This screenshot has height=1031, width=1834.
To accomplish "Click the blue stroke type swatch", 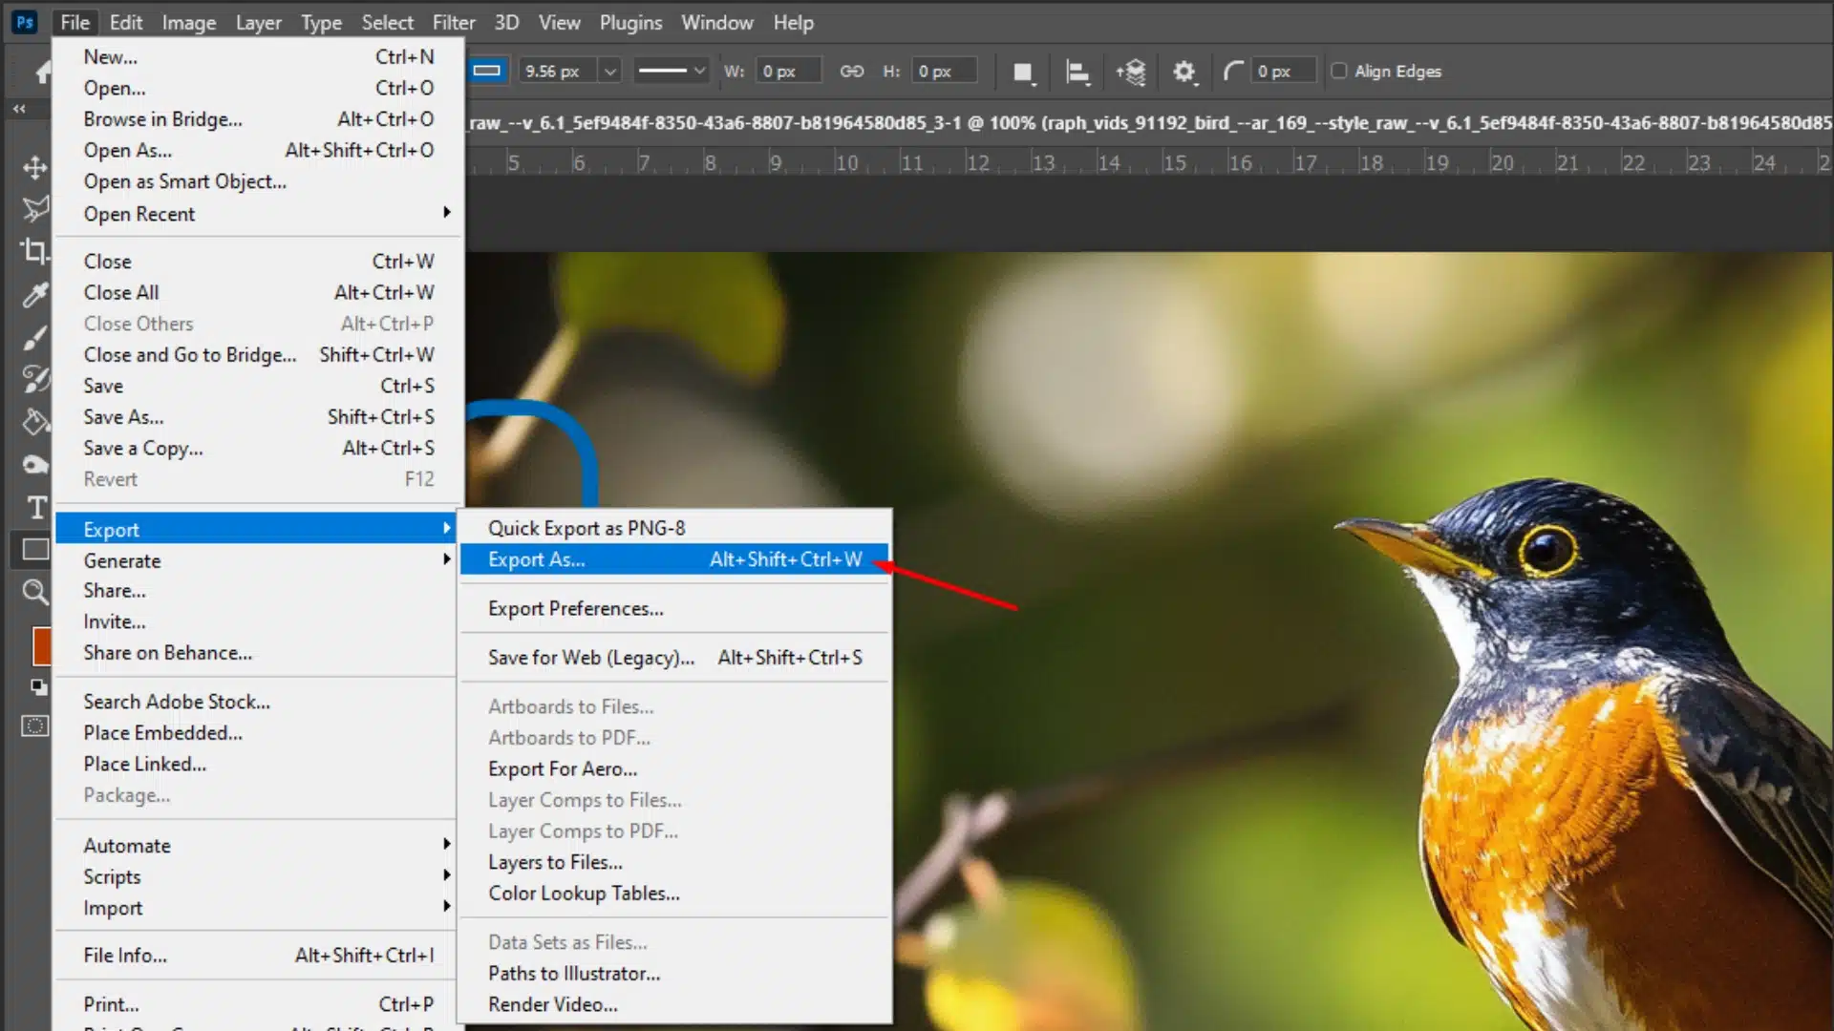I will coord(487,71).
